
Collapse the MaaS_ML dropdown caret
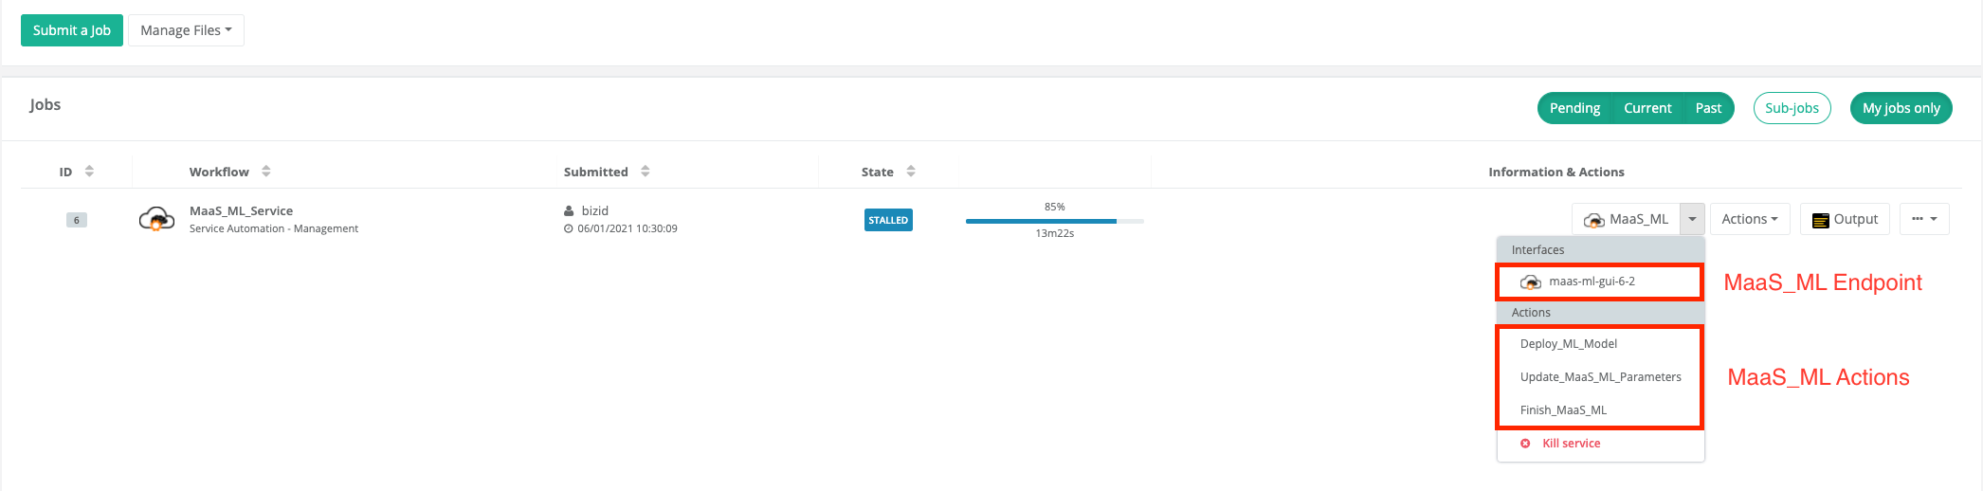tap(1692, 219)
